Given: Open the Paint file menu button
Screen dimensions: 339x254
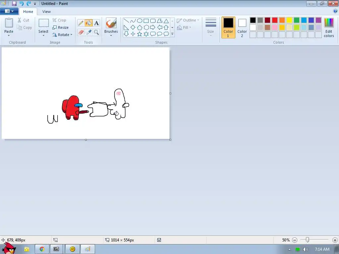Looking at the screenshot, I should pos(9,11).
